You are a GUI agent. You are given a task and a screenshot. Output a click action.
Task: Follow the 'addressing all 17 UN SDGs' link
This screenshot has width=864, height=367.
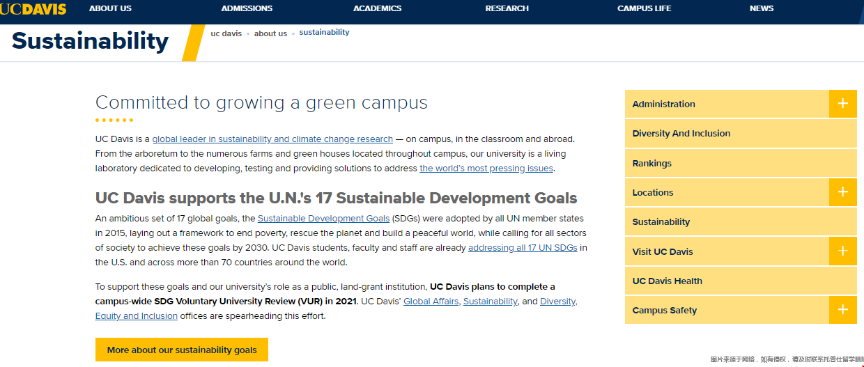[523, 248]
